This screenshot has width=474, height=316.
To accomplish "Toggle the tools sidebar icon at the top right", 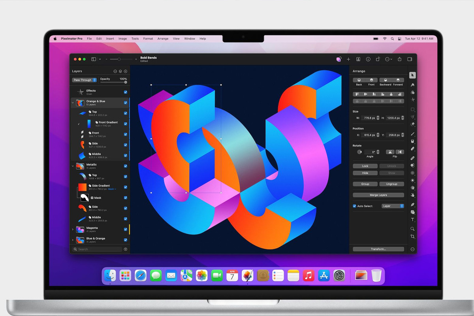I will click(x=410, y=59).
